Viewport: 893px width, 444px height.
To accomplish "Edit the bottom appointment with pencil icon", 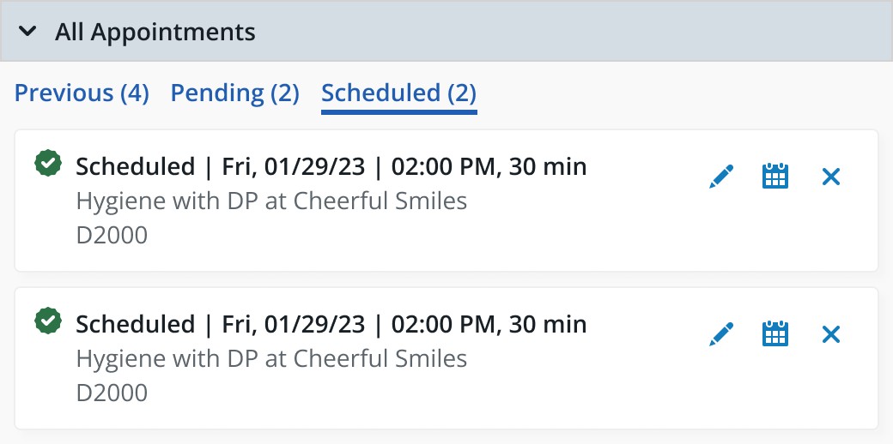I will point(721,334).
